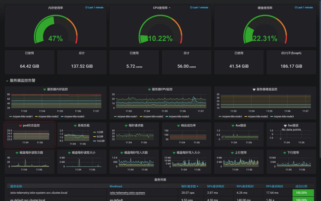
Task: Click the 47% memory usage gauge
Action: pos(55,39)
